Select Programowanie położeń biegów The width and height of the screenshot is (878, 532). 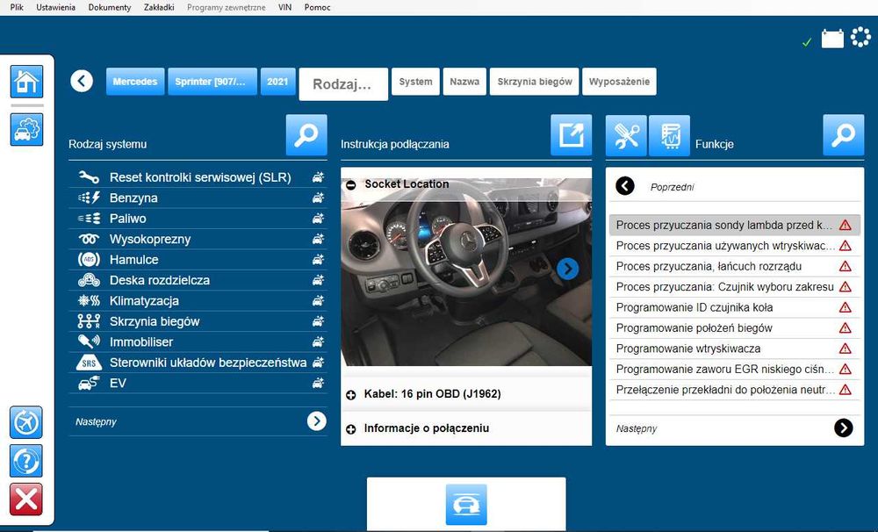point(735,328)
